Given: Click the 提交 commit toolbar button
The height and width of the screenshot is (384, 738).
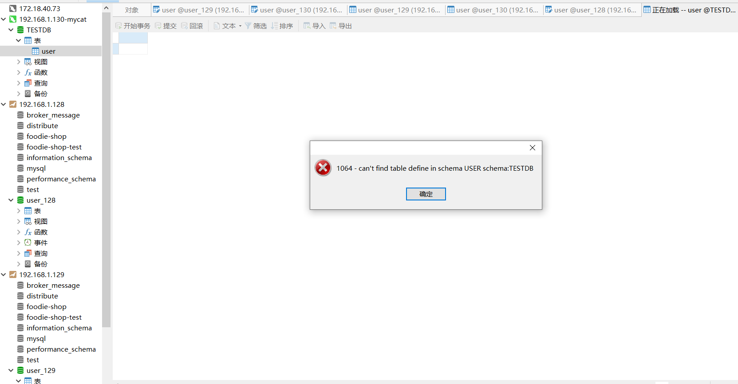Looking at the screenshot, I should click(x=166, y=26).
